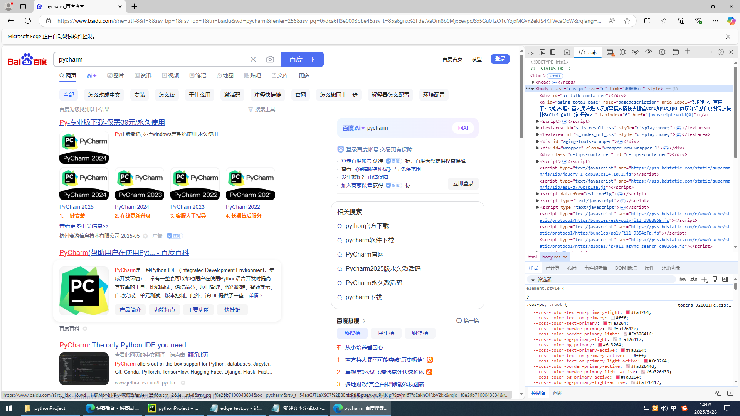Open the Performance gauge panel icon
740x416 pixels.
click(x=649, y=52)
